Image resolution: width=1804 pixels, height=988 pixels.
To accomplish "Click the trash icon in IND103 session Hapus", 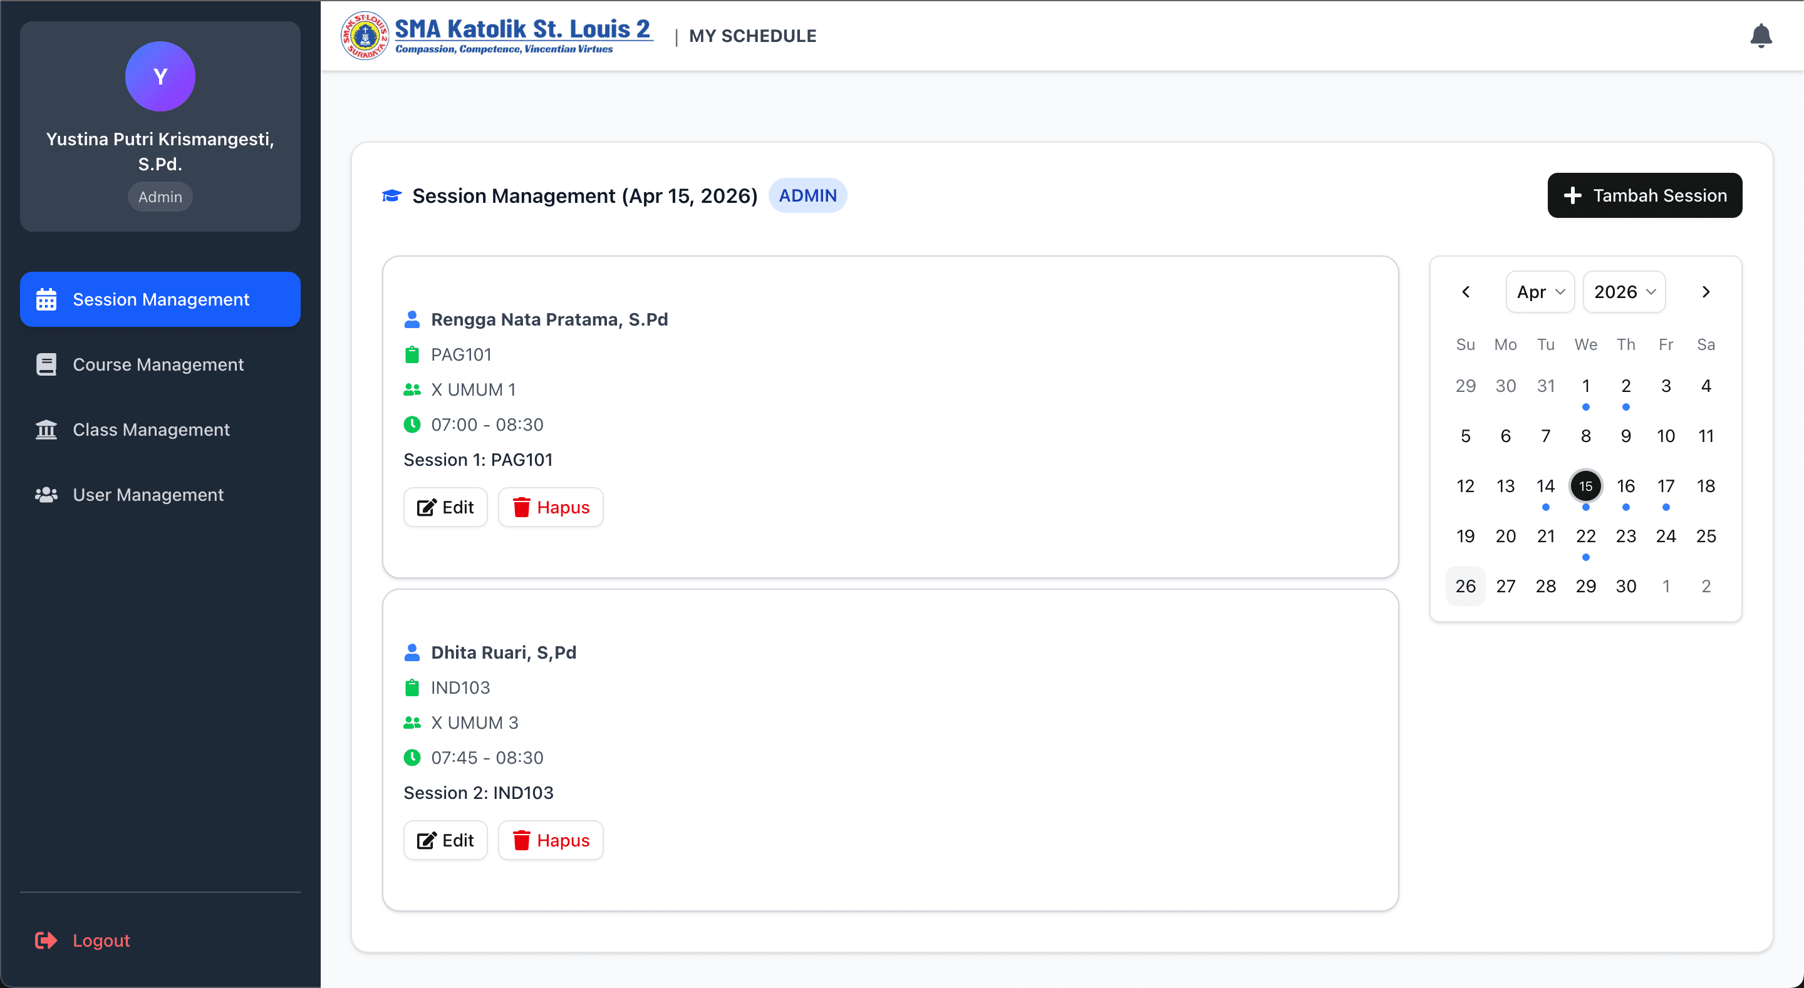I will tap(521, 840).
